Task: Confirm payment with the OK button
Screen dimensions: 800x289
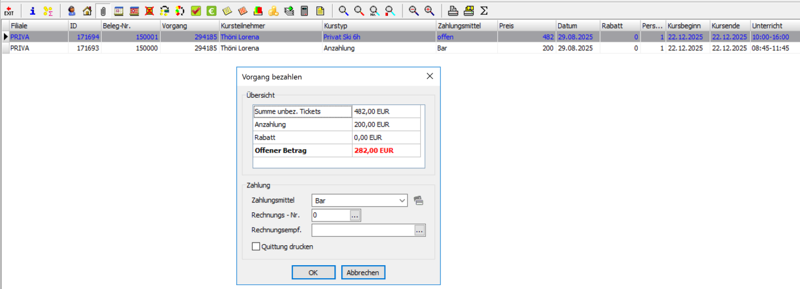Action: [313, 273]
